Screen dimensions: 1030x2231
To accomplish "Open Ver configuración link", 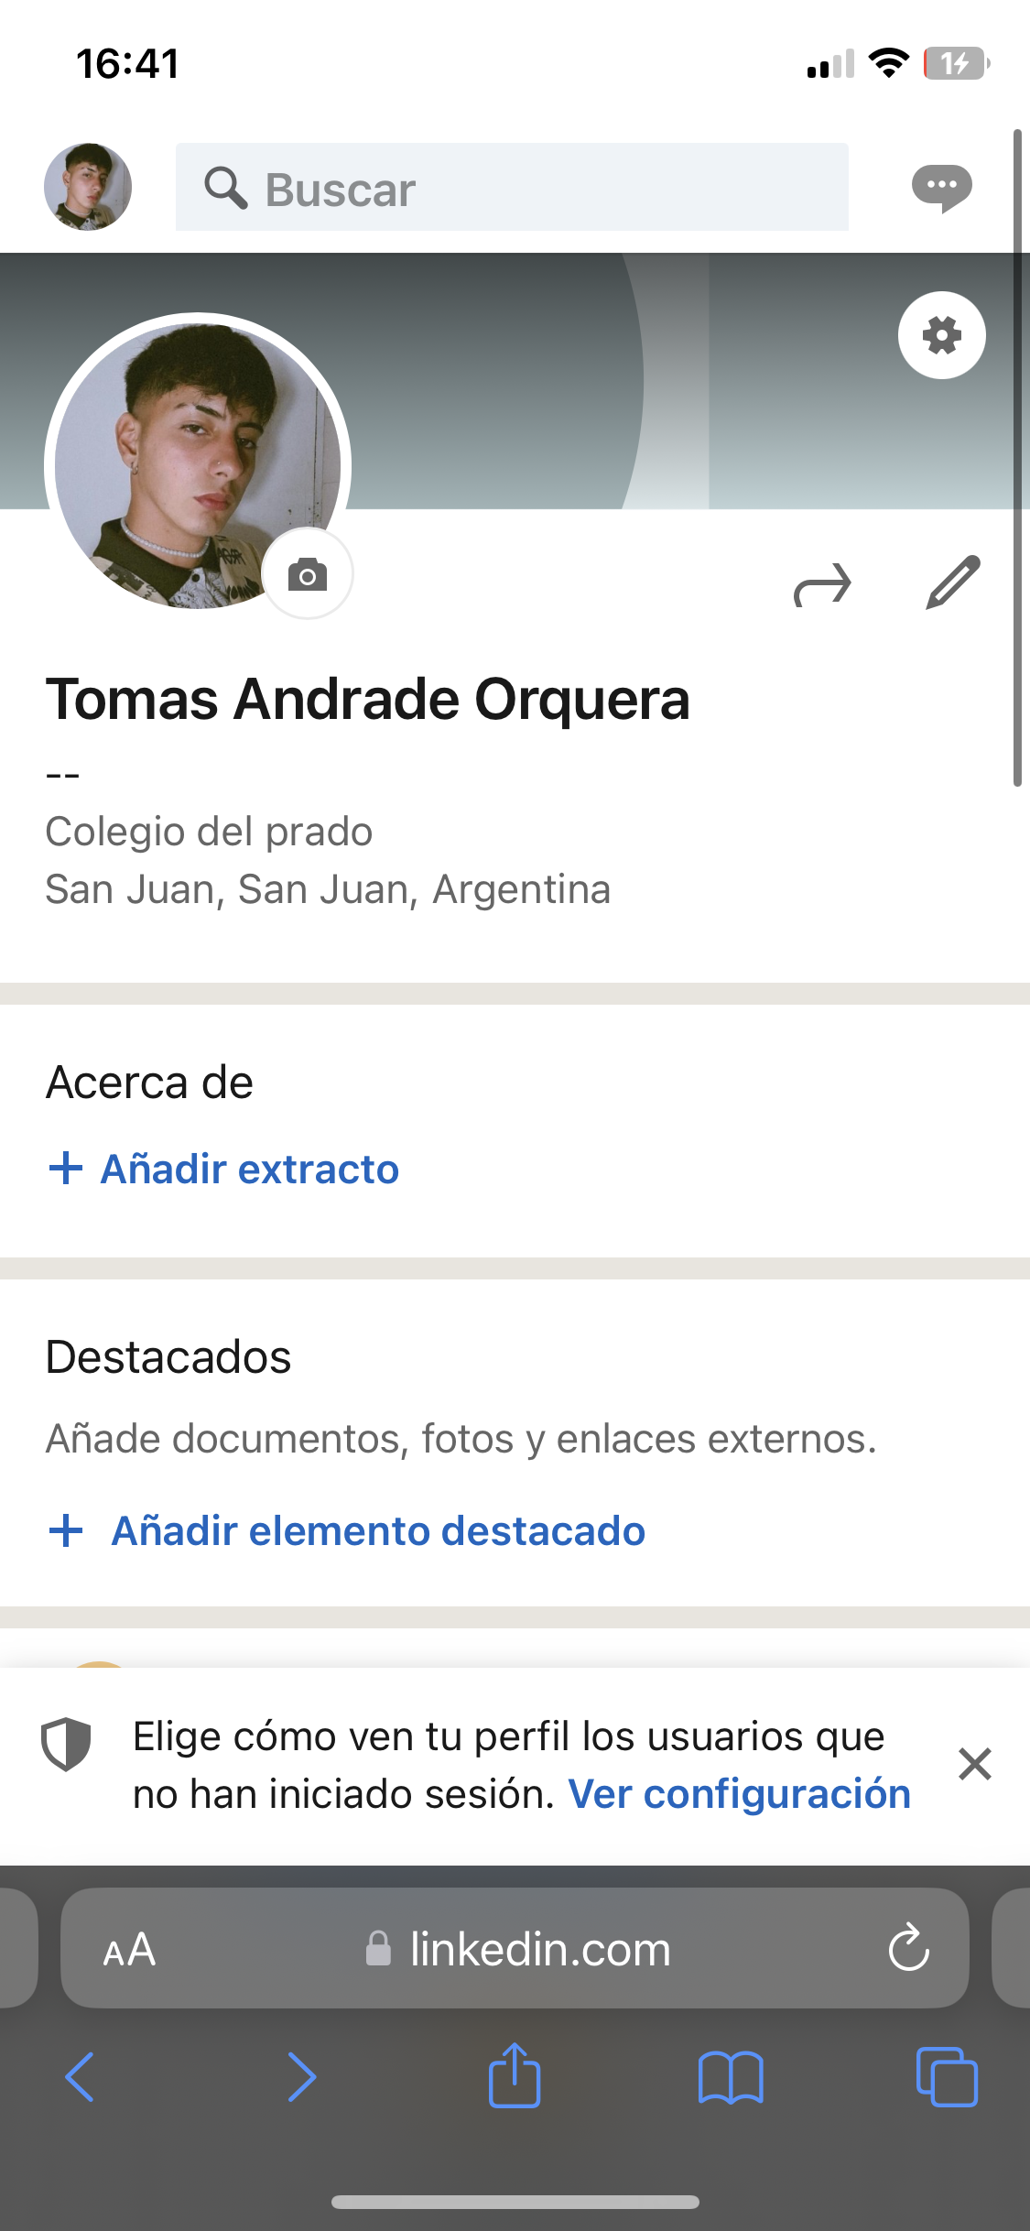I will pos(739,1794).
